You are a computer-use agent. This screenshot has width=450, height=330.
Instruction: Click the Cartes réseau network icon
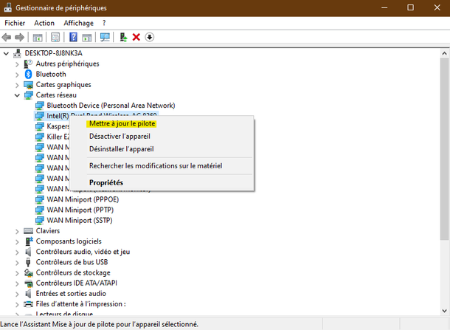[28, 95]
